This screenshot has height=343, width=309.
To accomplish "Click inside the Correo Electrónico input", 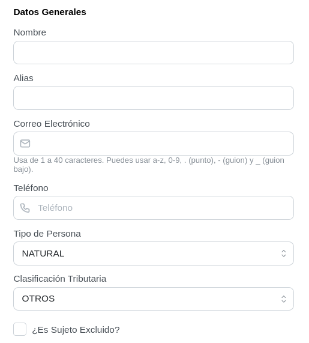I will (x=154, y=144).
